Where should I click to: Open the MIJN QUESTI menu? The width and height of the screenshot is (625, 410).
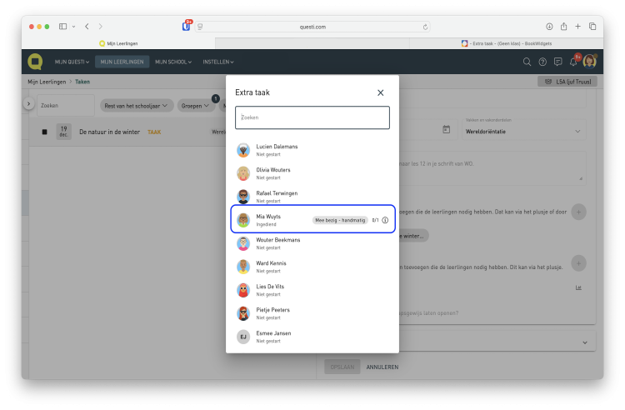tap(72, 62)
